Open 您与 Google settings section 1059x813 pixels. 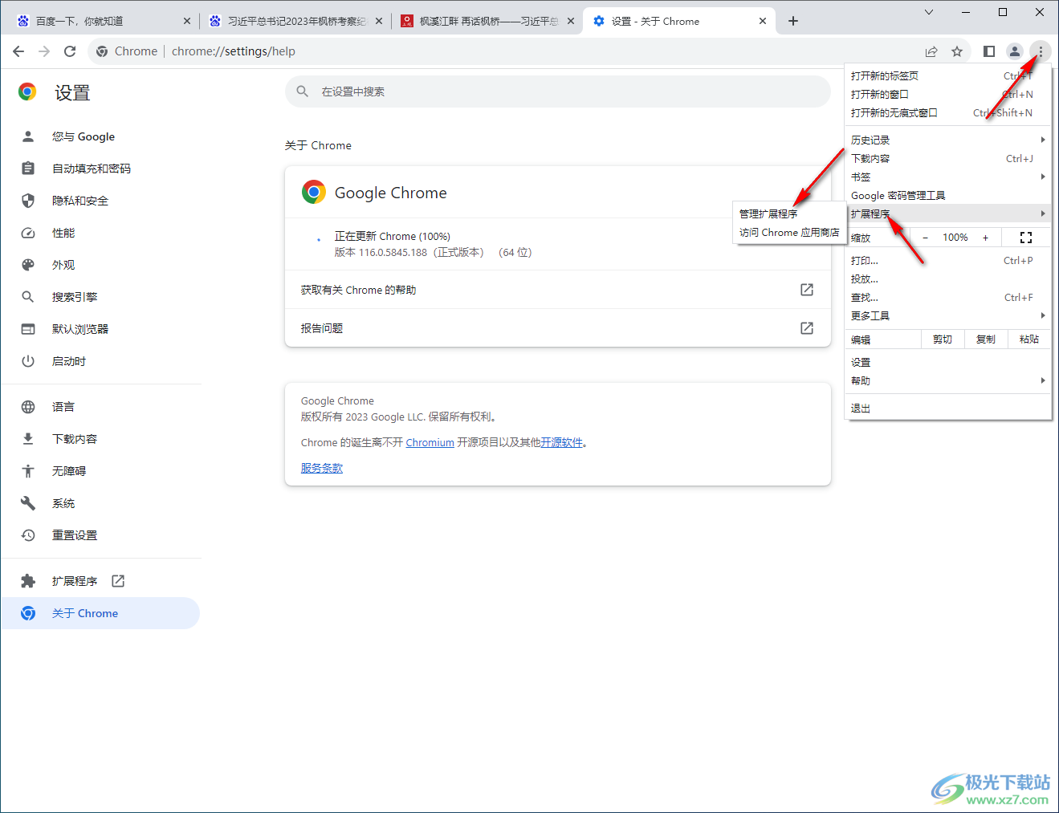(x=100, y=136)
